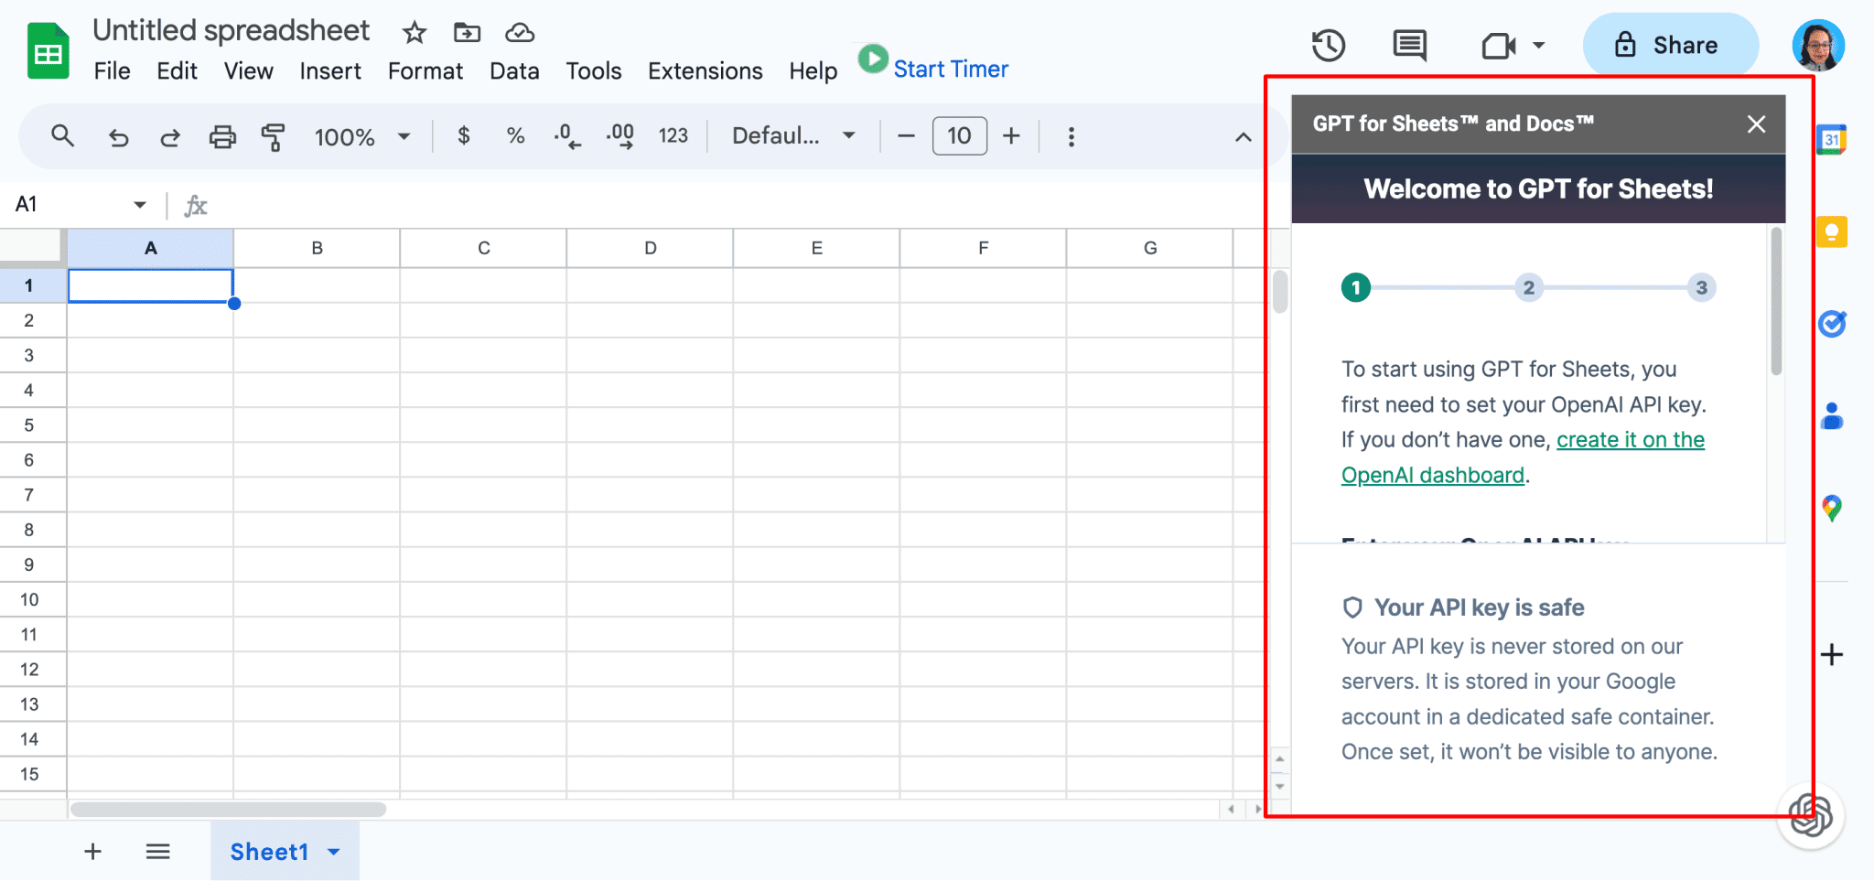Open the Data menu

514,71
